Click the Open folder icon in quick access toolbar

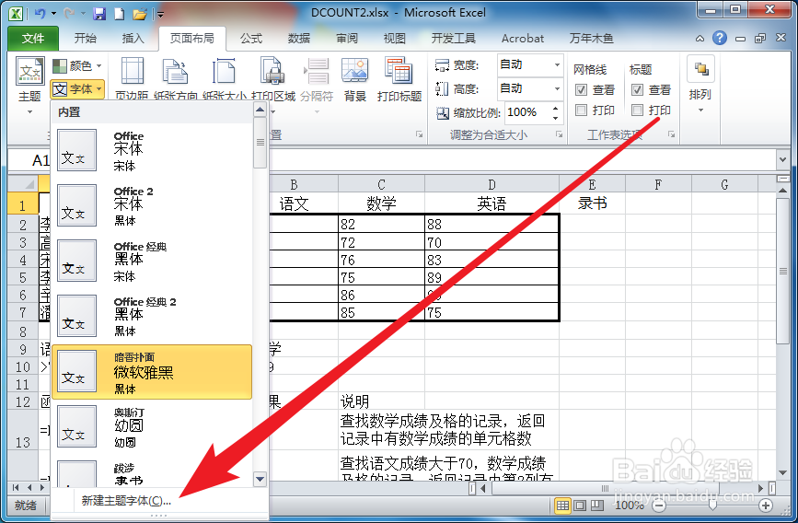pos(140,14)
